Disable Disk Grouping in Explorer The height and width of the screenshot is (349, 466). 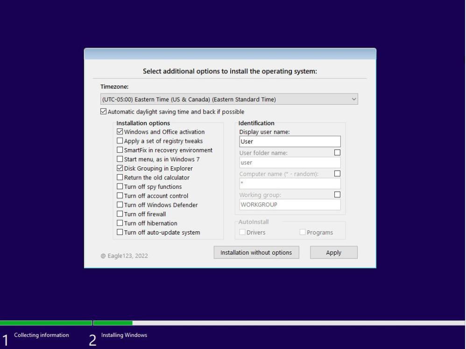(120, 168)
